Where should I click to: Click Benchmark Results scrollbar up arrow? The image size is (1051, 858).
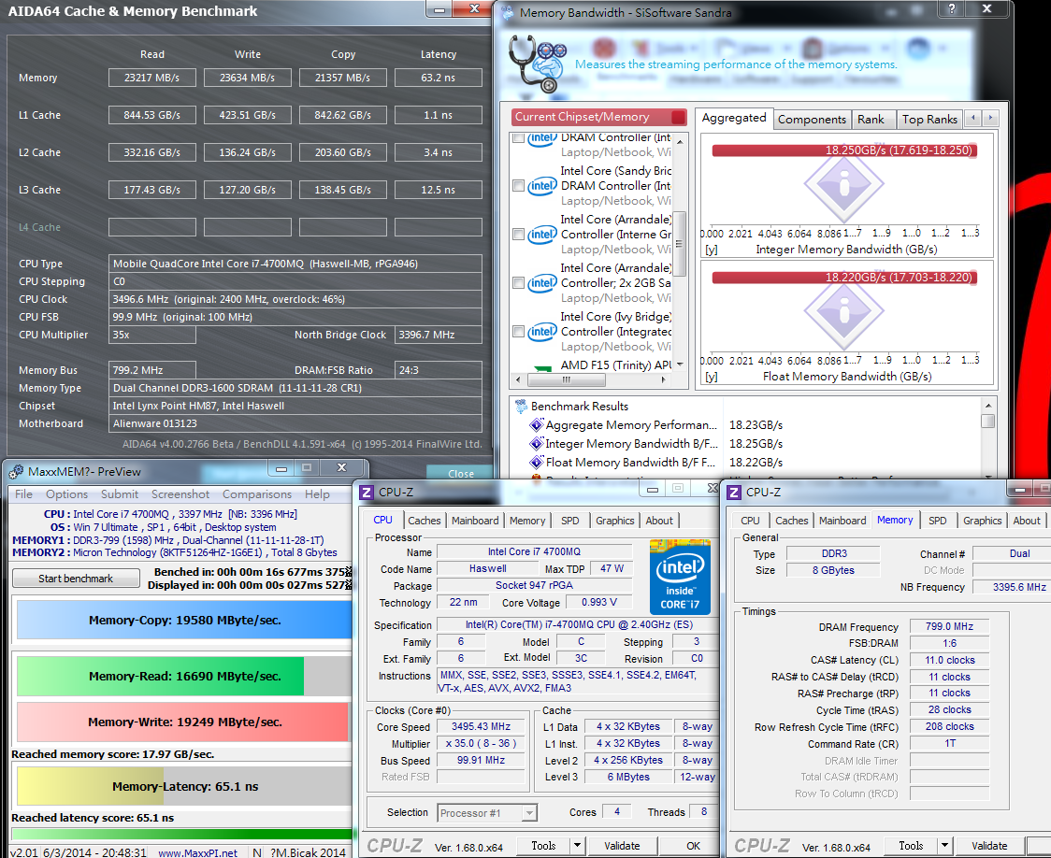[987, 406]
